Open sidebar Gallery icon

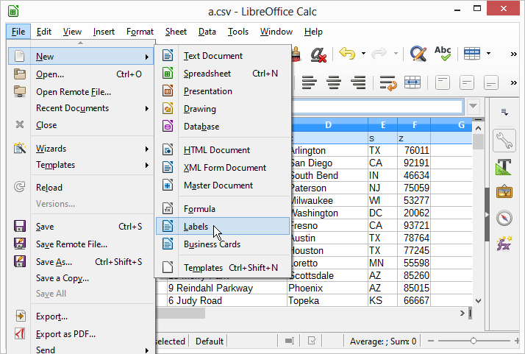[x=504, y=192]
